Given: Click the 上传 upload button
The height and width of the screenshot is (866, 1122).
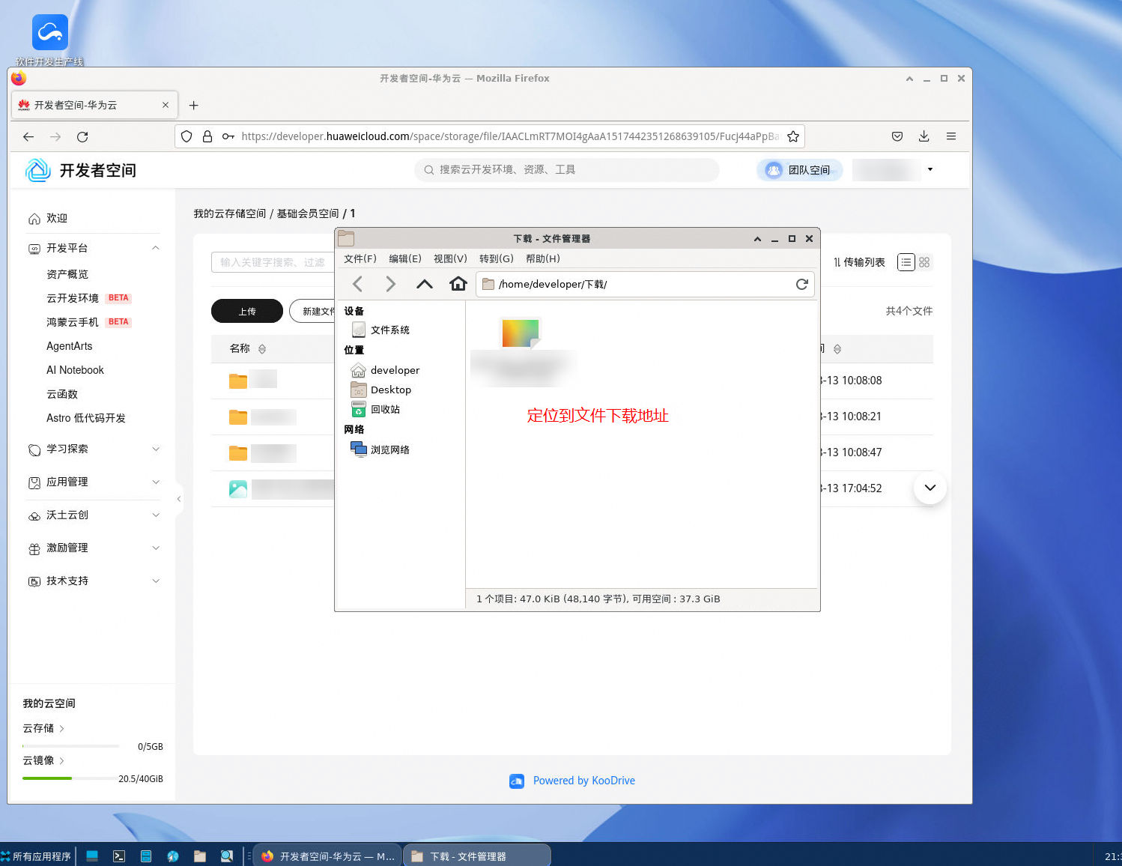Looking at the screenshot, I should [x=247, y=311].
